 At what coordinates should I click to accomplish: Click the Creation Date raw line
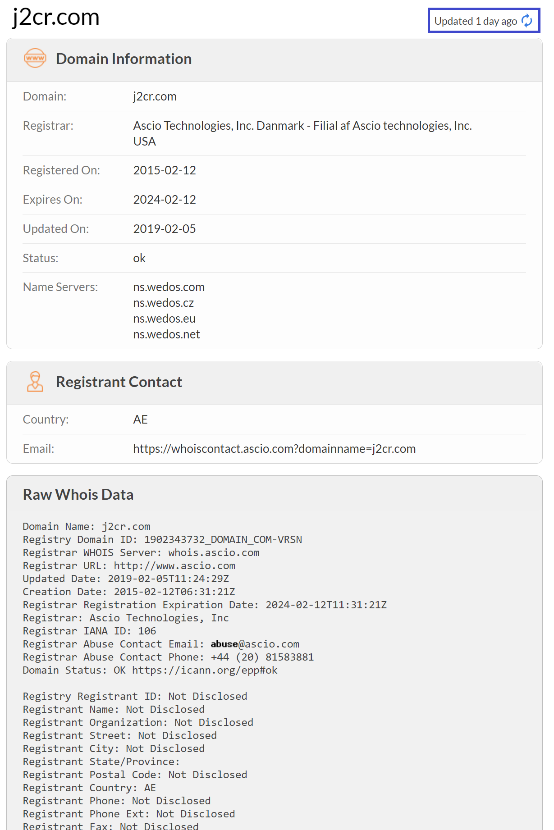[x=129, y=592]
